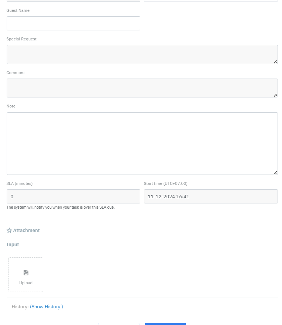Click inside the Comment text area

(142, 88)
